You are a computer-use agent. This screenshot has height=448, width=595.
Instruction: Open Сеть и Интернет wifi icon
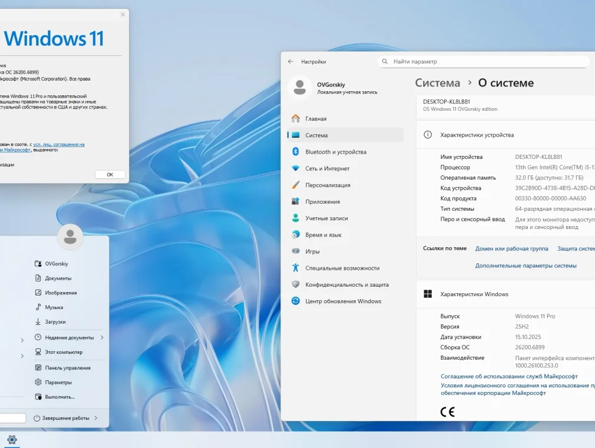click(296, 168)
